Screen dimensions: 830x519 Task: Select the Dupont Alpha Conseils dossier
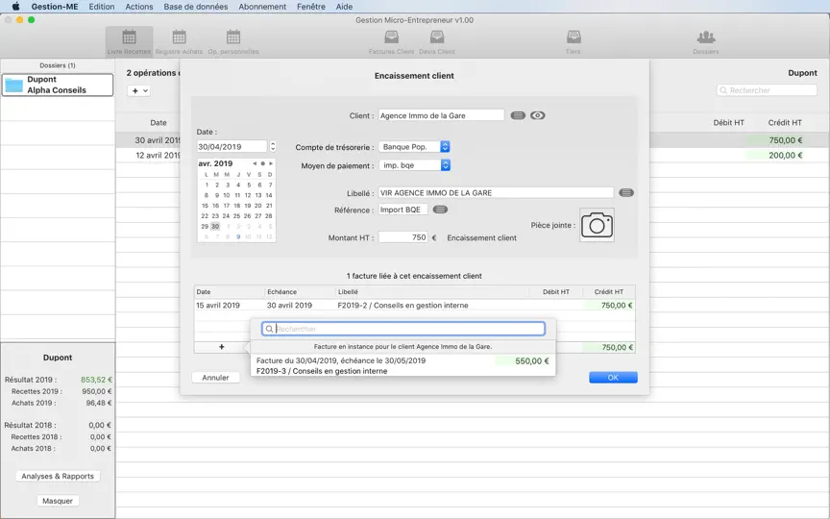58,85
